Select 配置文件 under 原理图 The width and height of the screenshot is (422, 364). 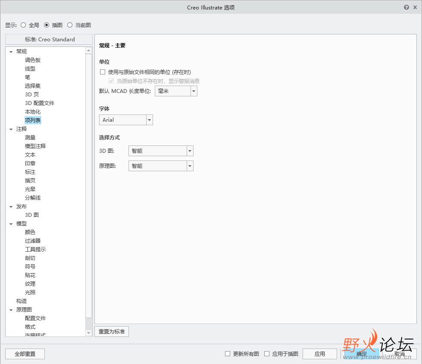[x=35, y=318]
